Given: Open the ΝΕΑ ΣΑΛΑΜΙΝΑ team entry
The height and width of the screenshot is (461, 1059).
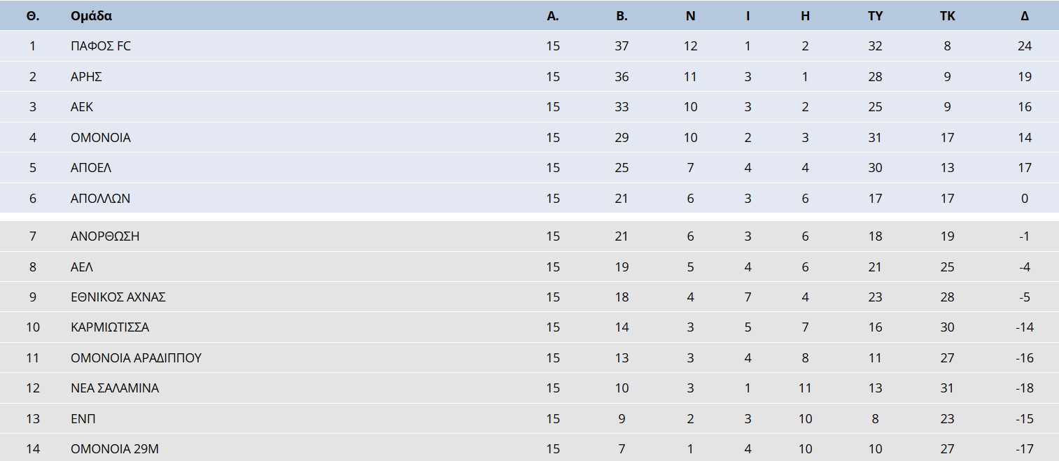Looking at the screenshot, I should coord(115,388).
